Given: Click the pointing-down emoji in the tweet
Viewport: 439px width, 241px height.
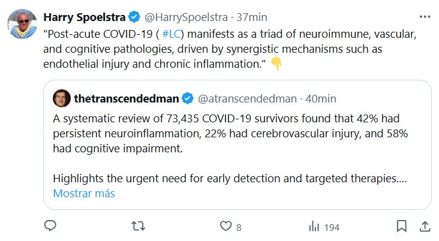Looking at the screenshot, I should [x=276, y=64].
